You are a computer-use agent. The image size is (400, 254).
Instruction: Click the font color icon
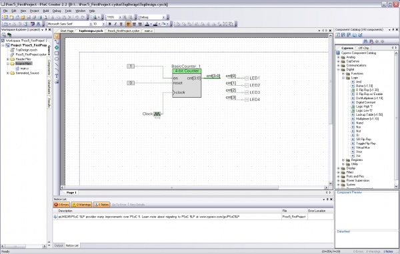[147, 24]
